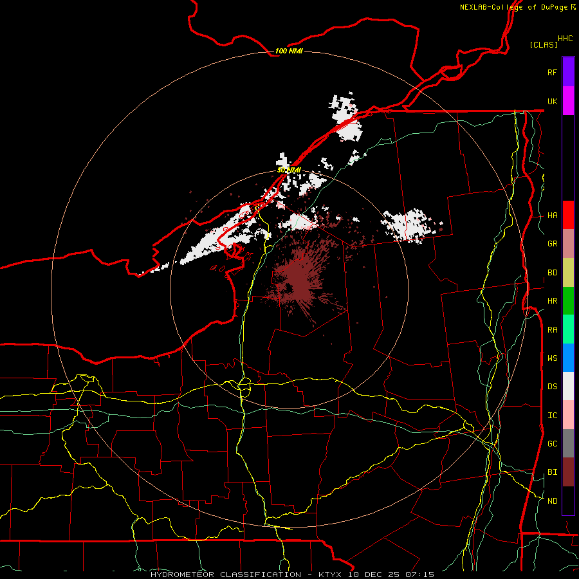Click the 'ND' legend label
Image resolution: width=579 pixels, height=579 pixels.
tap(552, 501)
